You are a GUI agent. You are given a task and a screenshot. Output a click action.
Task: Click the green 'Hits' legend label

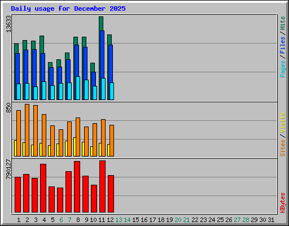(282, 23)
